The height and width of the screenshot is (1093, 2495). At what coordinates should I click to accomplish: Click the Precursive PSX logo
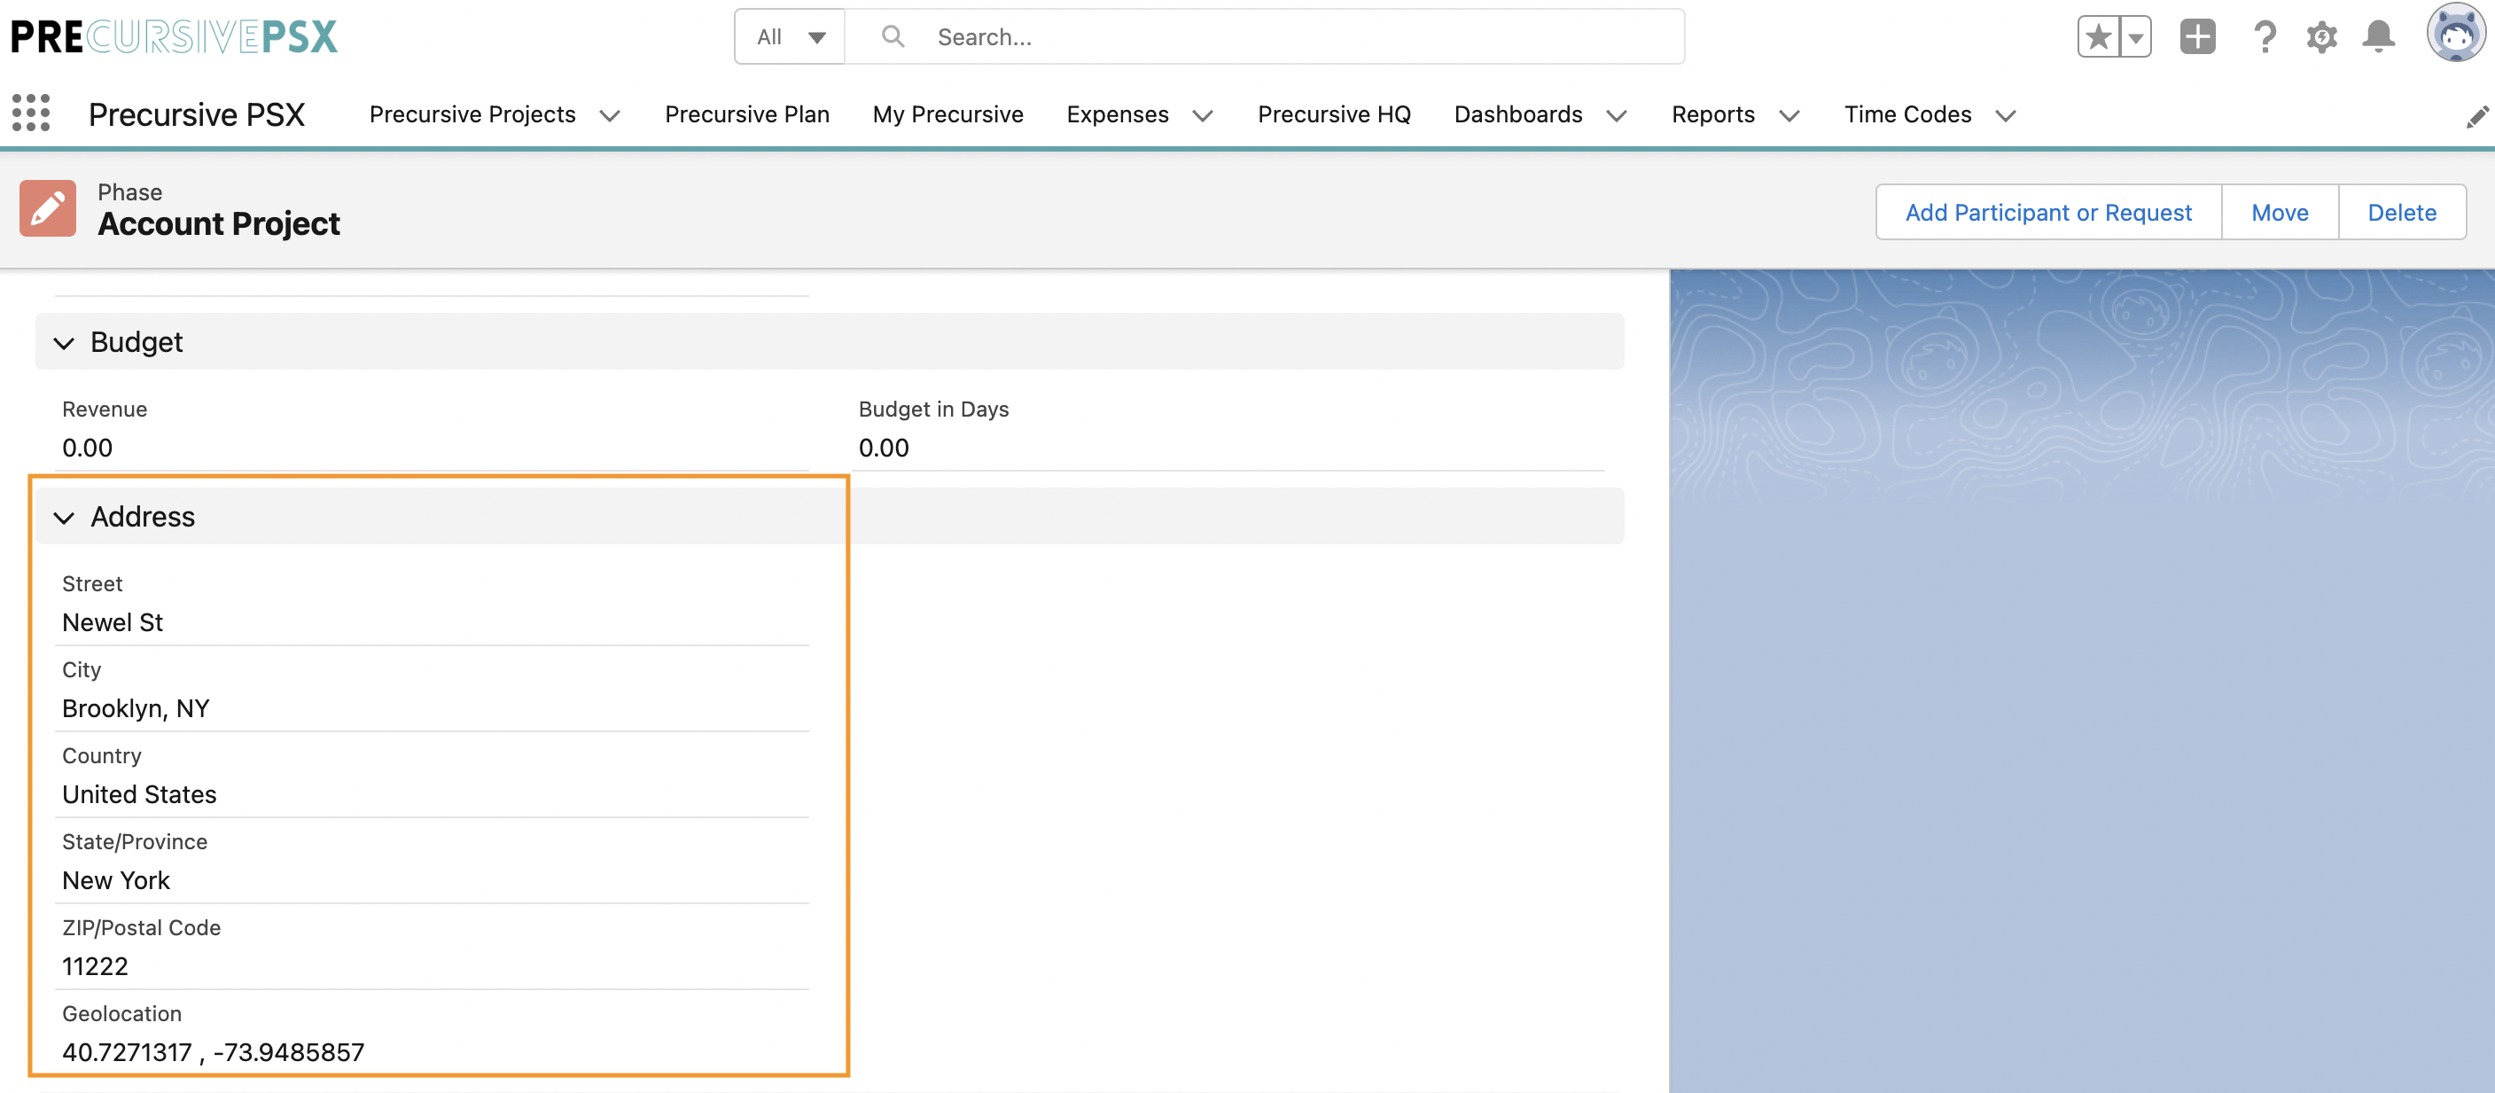(174, 37)
